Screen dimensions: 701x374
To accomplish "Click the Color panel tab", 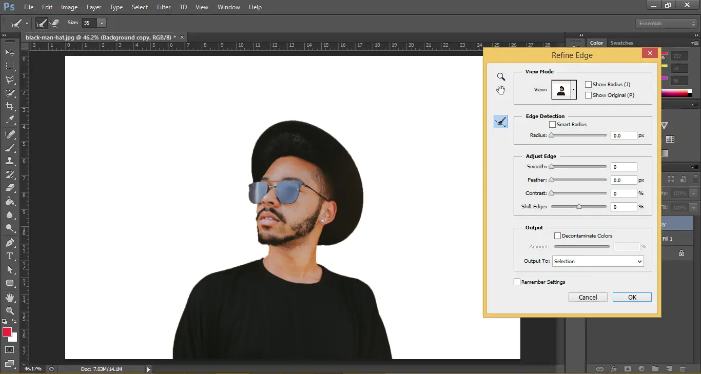I will (x=596, y=43).
